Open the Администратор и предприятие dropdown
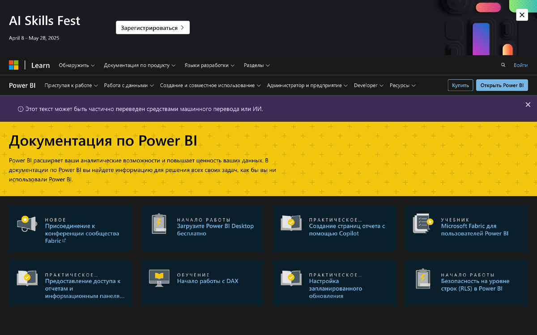Viewport: 537px width, 335px height. (307, 85)
